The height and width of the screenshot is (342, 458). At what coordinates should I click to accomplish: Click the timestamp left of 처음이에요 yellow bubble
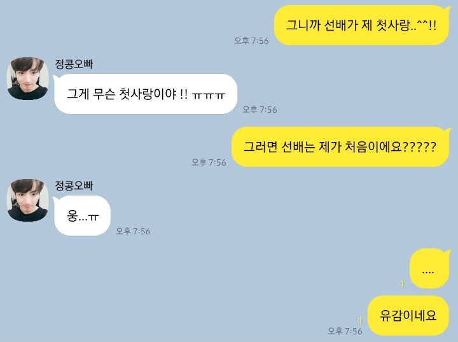(x=209, y=162)
